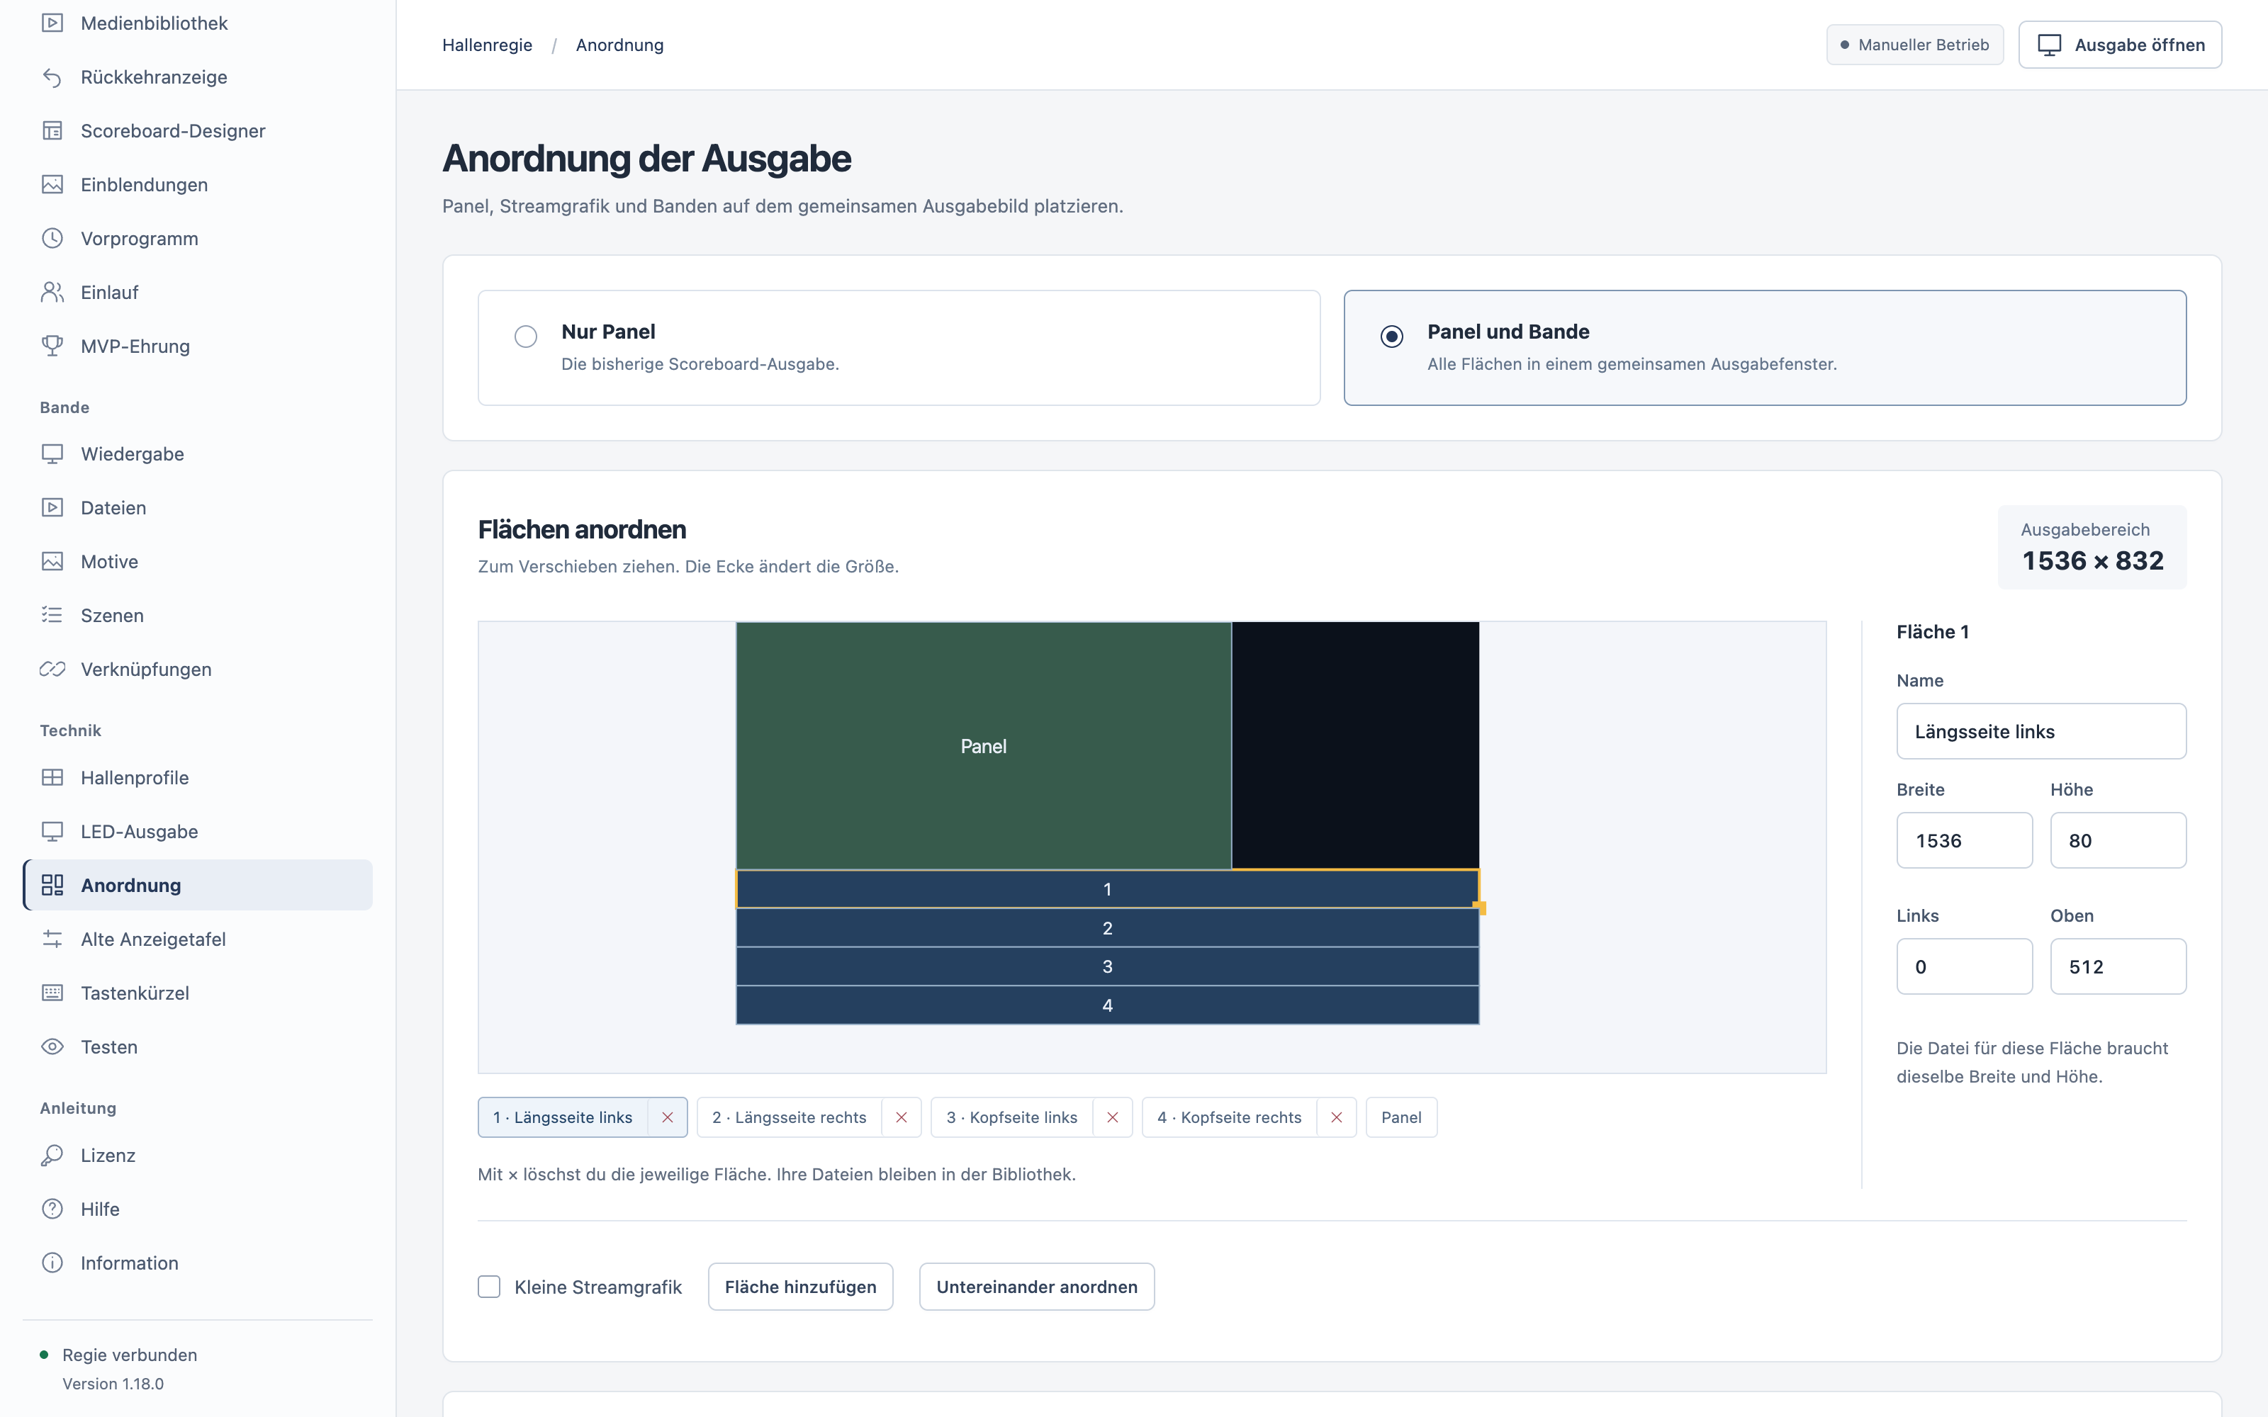The image size is (2268, 1417).
Task: Select the Panel chip below canvas
Action: point(1401,1117)
